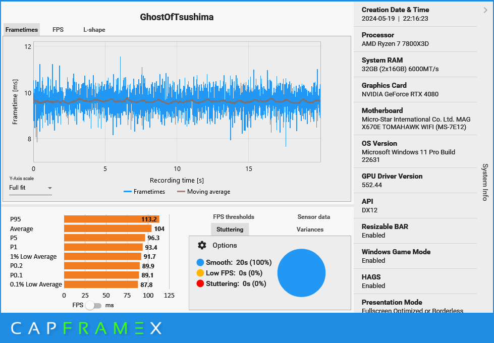The height and width of the screenshot is (343, 494).
Task: Click the blue stuttering pie chart
Action: pos(301,273)
